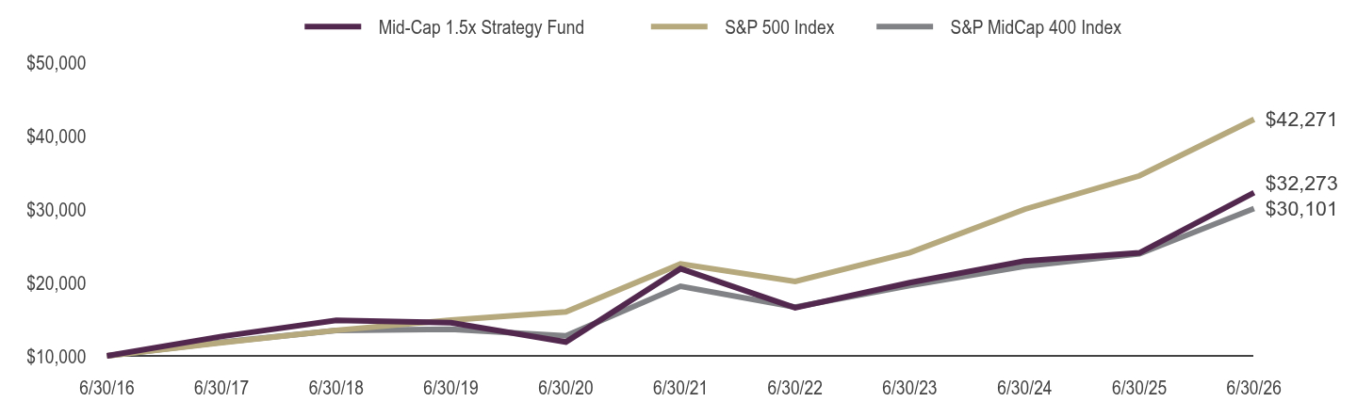This screenshot has width=1357, height=418.
Task: Click the $30,101 end value label
Action: (1300, 209)
